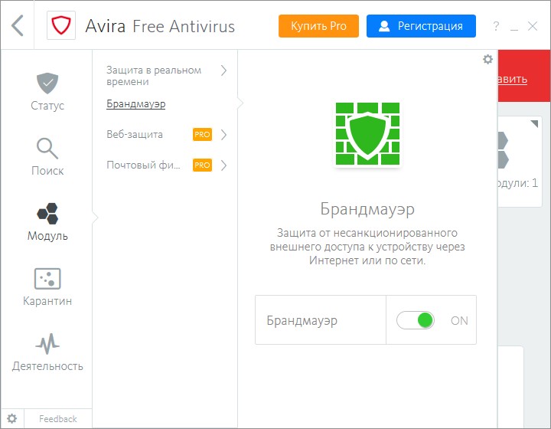551x429 pixels.
Task: Open the Карантин quarantine icon
Action: (47, 279)
